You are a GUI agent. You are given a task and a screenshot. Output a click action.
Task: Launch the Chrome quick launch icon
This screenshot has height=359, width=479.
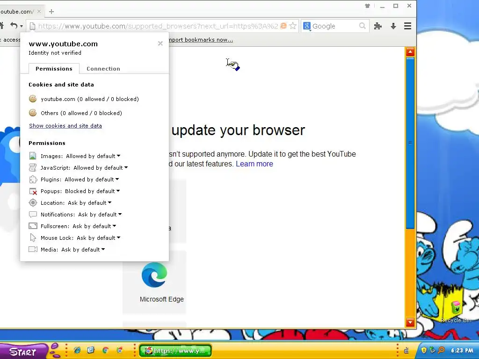(105, 350)
